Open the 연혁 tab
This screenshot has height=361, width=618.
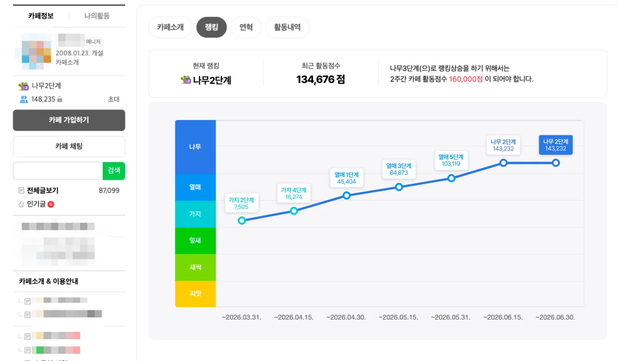click(x=246, y=27)
